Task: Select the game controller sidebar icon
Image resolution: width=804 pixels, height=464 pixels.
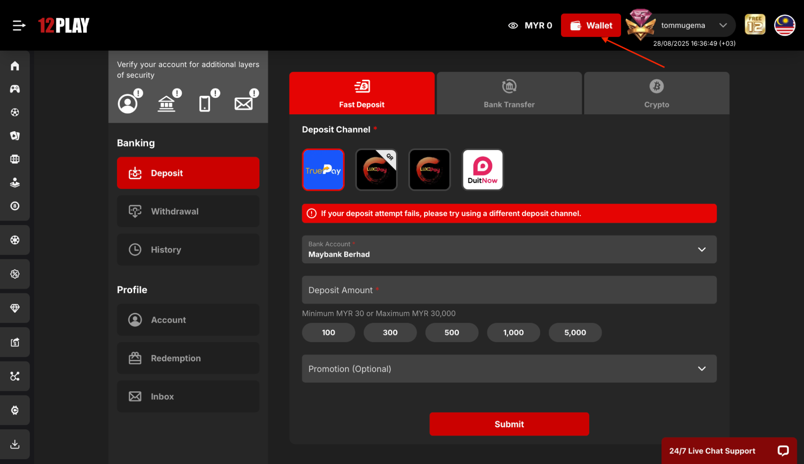Action: coord(15,89)
